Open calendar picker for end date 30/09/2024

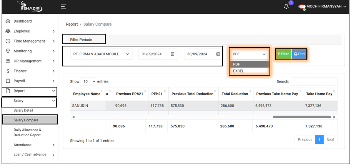coord(218,54)
